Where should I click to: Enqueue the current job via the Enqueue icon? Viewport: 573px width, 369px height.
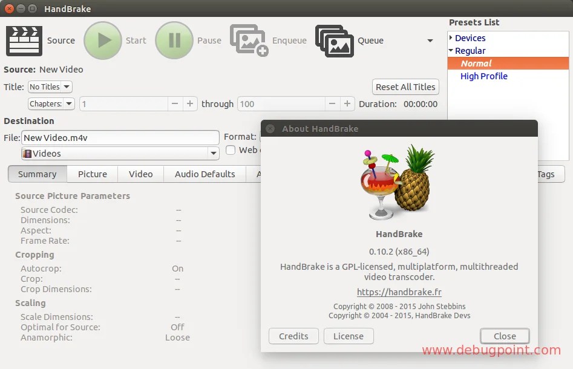tap(249, 41)
